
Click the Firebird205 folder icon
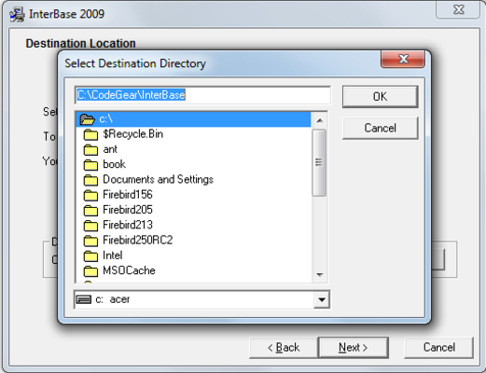(x=90, y=211)
